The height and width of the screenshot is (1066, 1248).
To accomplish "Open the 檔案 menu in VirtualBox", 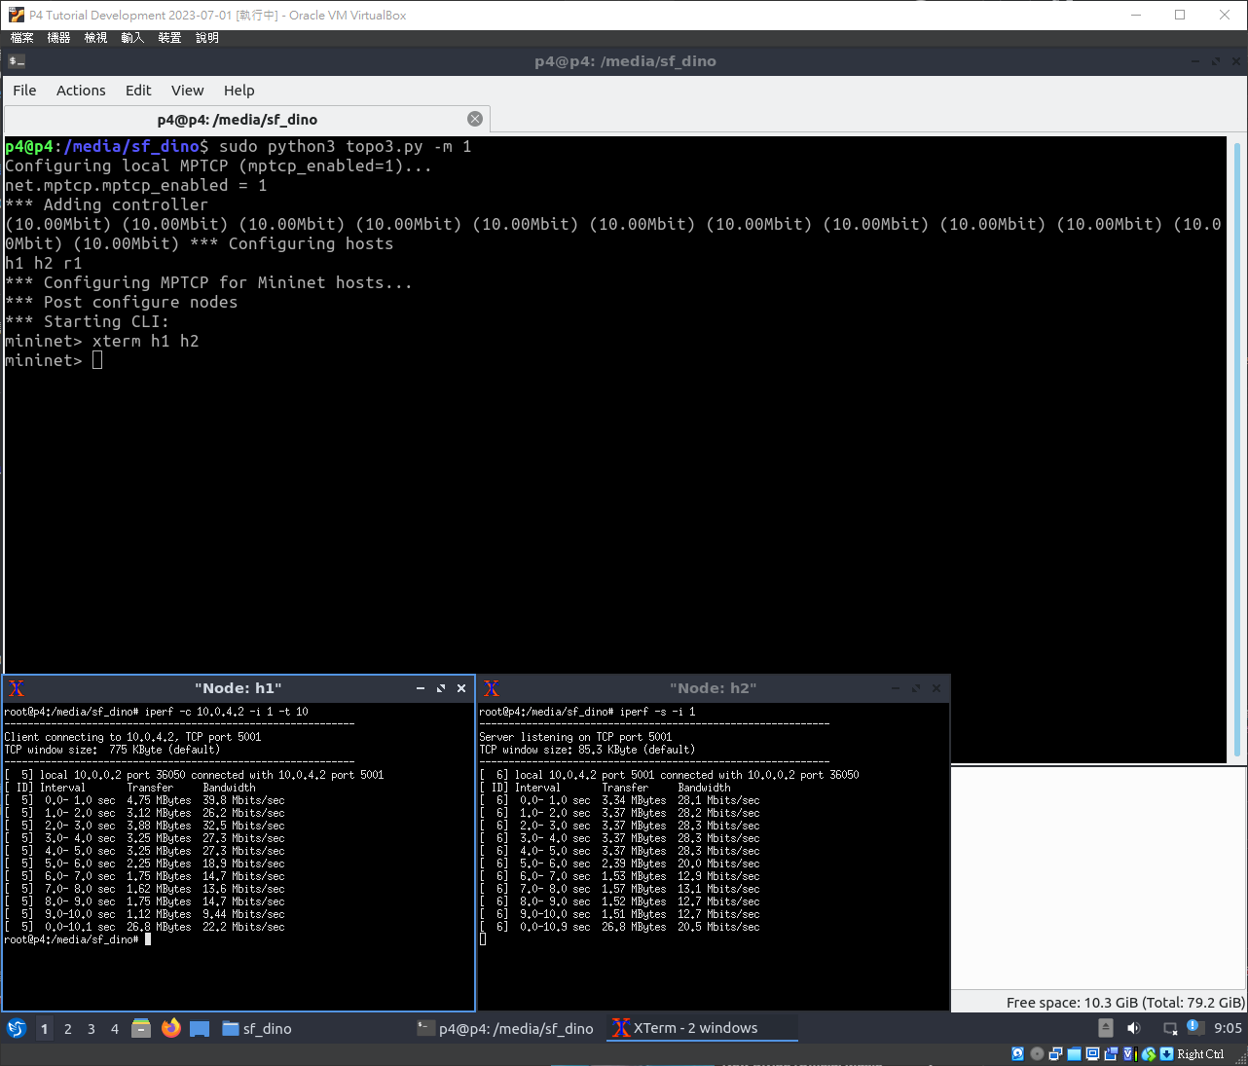I will (x=21, y=38).
